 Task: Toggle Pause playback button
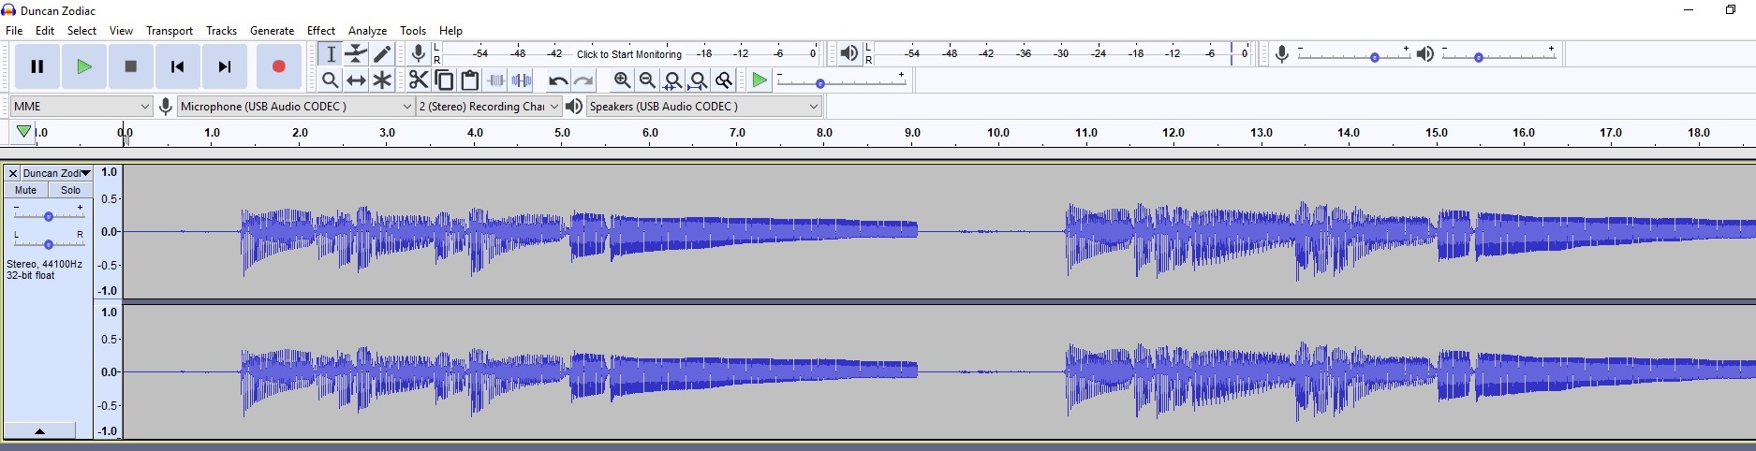(37, 66)
